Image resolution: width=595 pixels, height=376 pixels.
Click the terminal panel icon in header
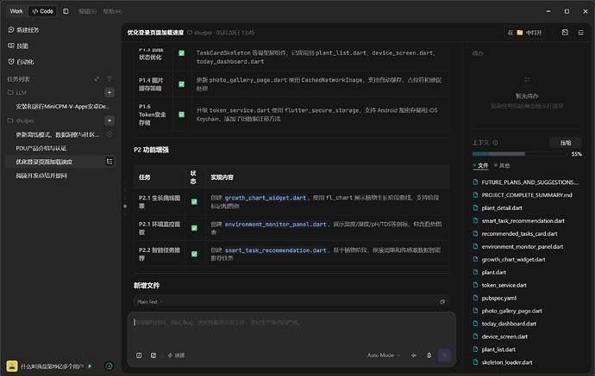(565, 33)
